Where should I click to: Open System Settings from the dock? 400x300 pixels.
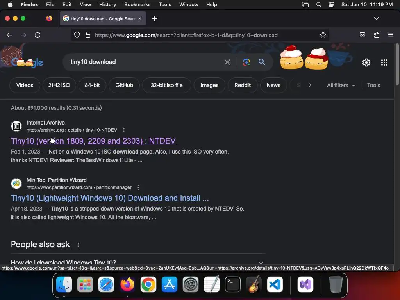(190, 284)
